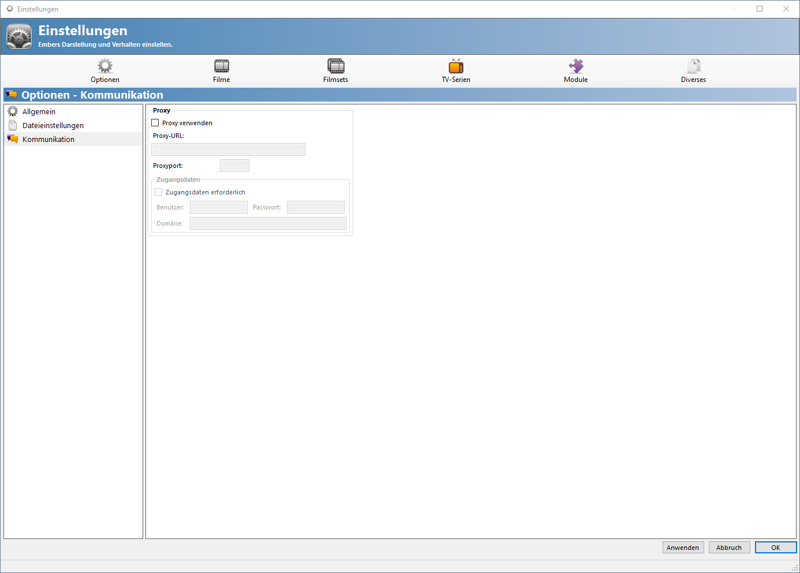The image size is (800, 573).
Task: Open the Diverses document icon
Action: [694, 66]
